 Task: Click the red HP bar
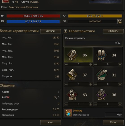click(x=33, y=16)
